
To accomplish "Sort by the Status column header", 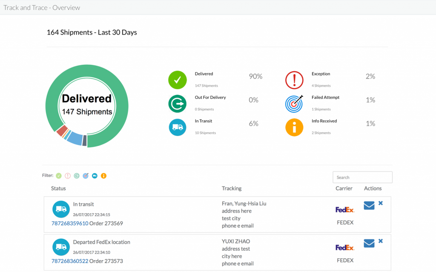I will [58, 188].
